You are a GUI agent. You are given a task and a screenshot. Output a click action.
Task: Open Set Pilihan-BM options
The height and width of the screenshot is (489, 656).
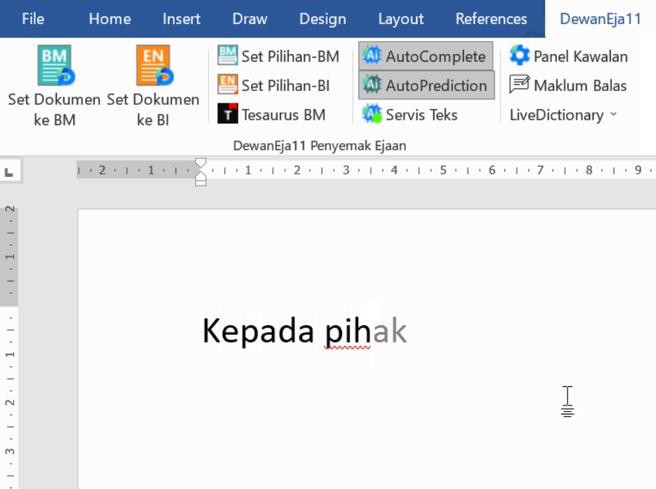[x=278, y=56]
